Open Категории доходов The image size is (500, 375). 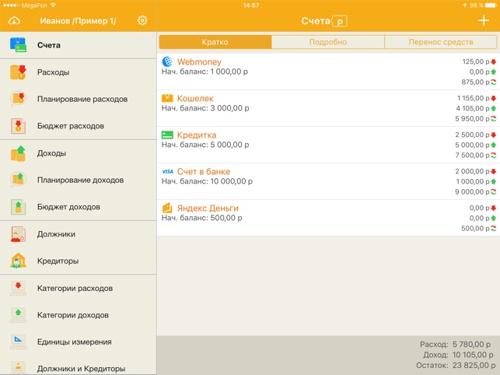78,315
